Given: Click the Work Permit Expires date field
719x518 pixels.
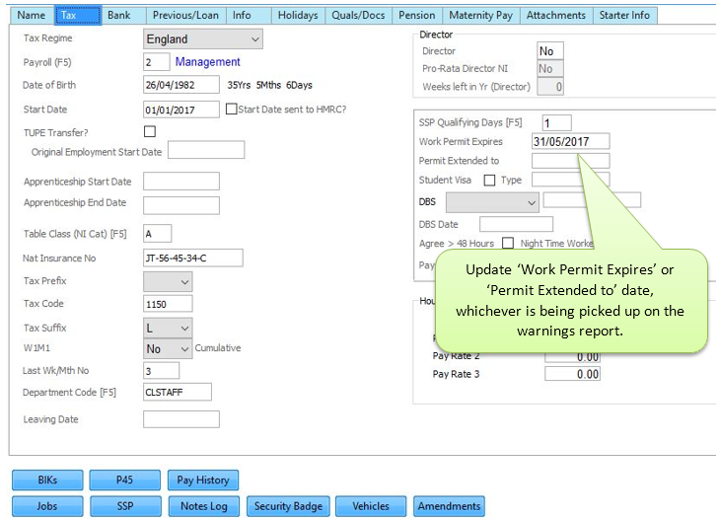Looking at the screenshot, I should coord(570,142).
